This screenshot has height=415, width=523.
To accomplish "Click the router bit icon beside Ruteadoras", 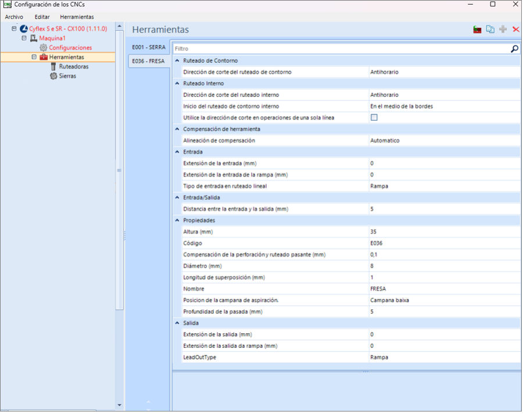I will 53,67.
